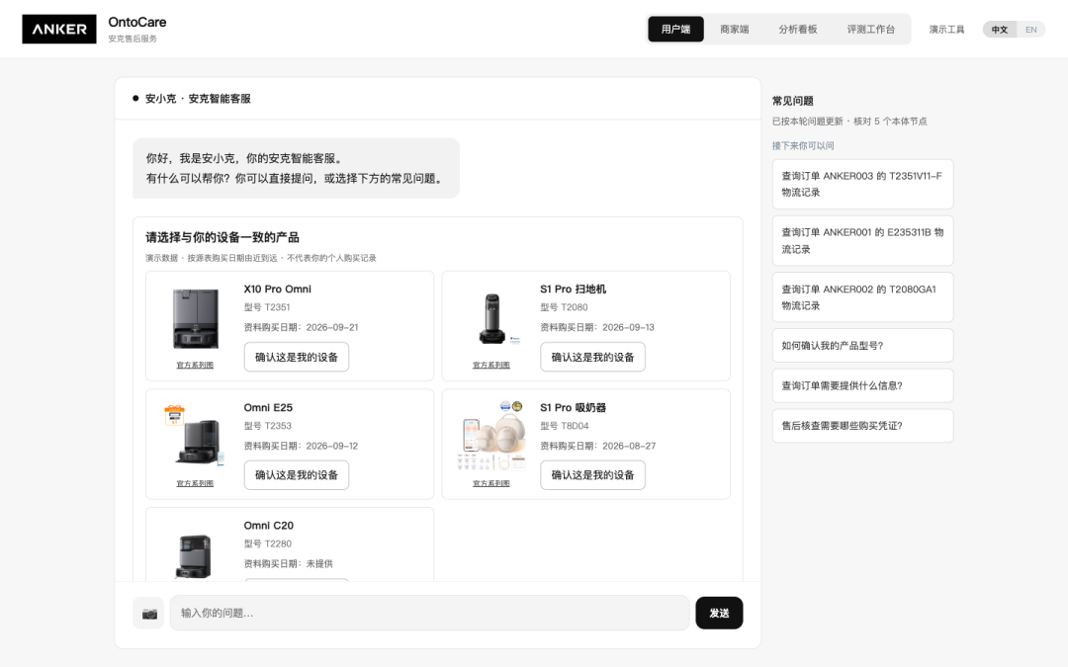The width and height of the screenshot is (1068, 667).
Task: Click model number 型号 T2351
Action: [x=268, y=307]
